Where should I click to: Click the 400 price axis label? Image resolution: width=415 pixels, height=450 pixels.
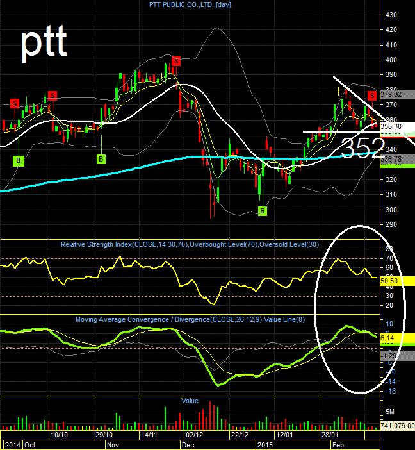(391, 60)
